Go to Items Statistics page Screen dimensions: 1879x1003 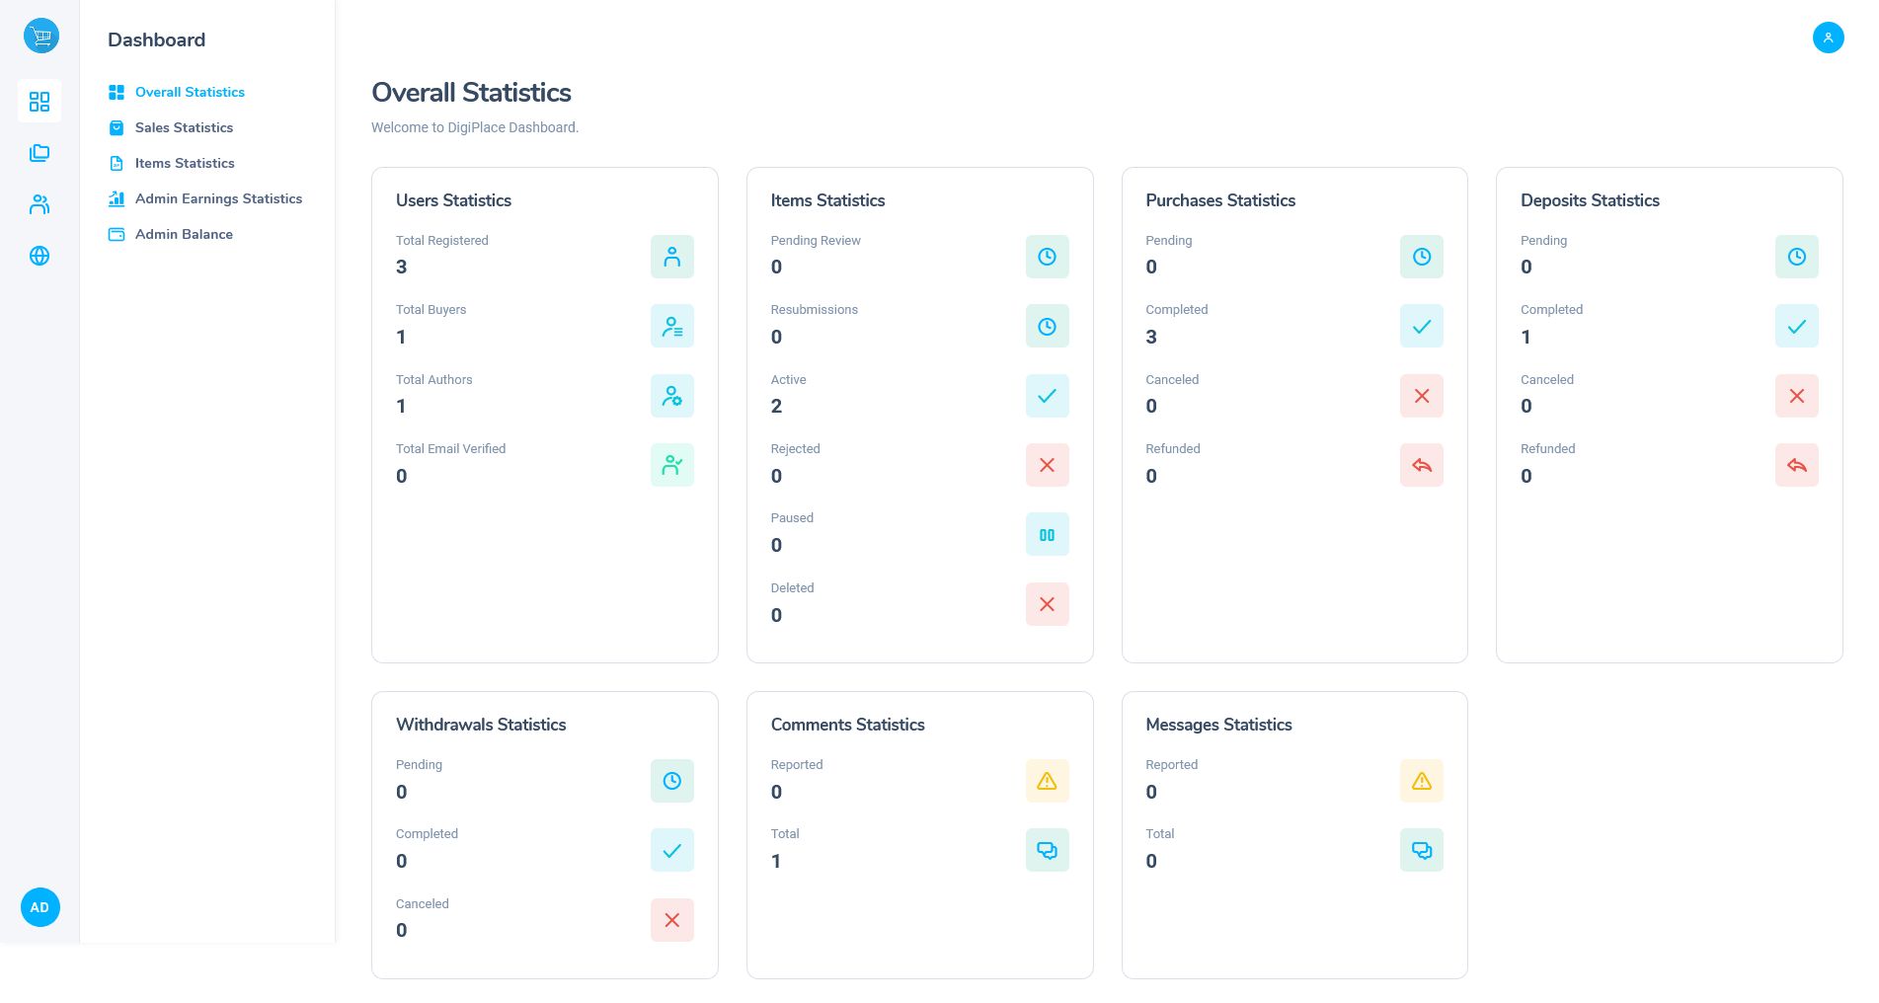pyautogui.click(x=185, y=163)
